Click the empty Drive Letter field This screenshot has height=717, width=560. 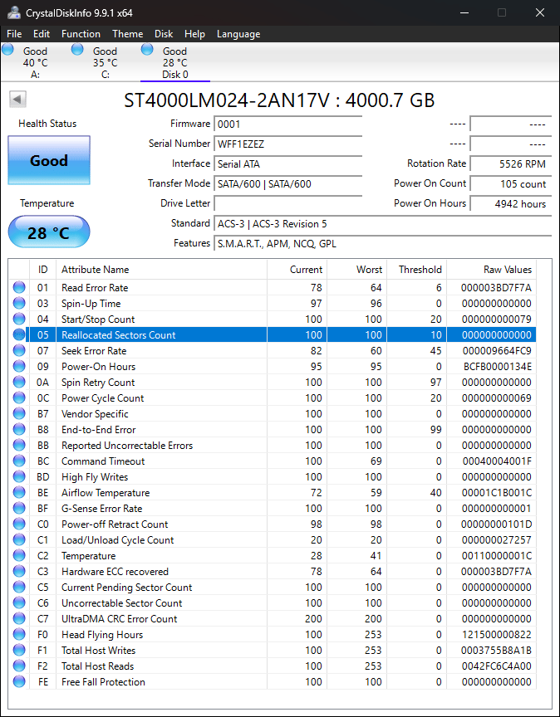pyautogui.click(x=288, y=203)
